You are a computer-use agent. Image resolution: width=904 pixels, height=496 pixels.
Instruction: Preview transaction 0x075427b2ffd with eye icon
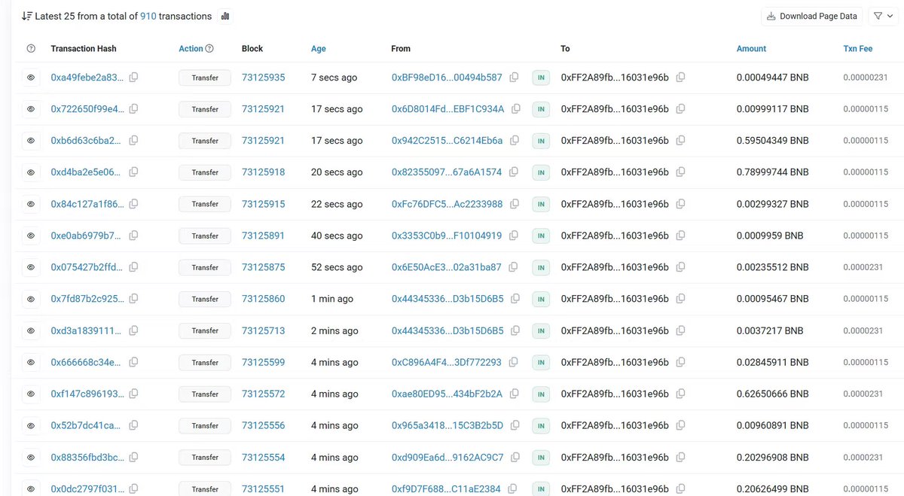coord(31,267)
